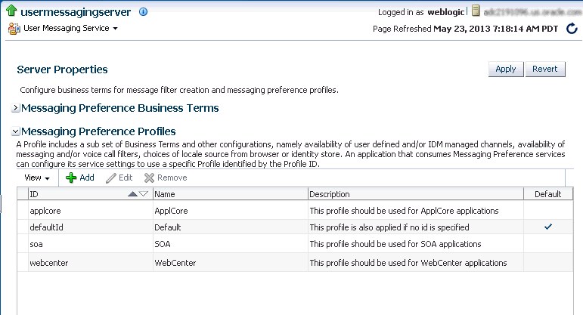The width and height of the screenshot is (583, 315).
Task: Click the Default column header
Action: (x=548, y=194)
